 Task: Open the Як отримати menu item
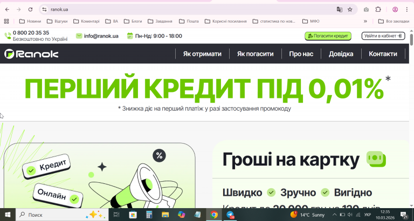point(202,54)
